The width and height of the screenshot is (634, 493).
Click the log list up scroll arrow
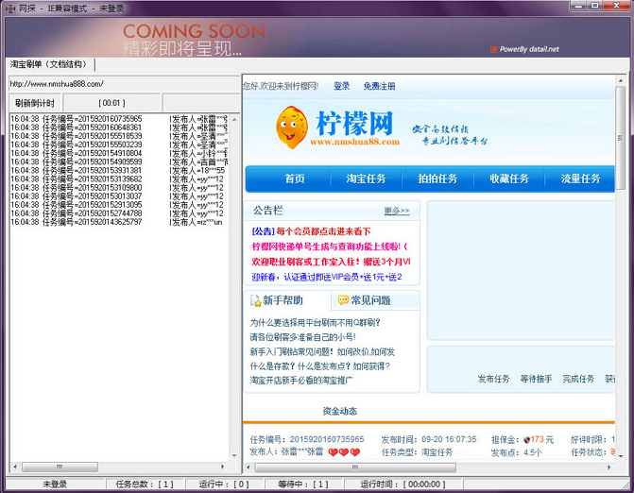[x=234, y=120]
